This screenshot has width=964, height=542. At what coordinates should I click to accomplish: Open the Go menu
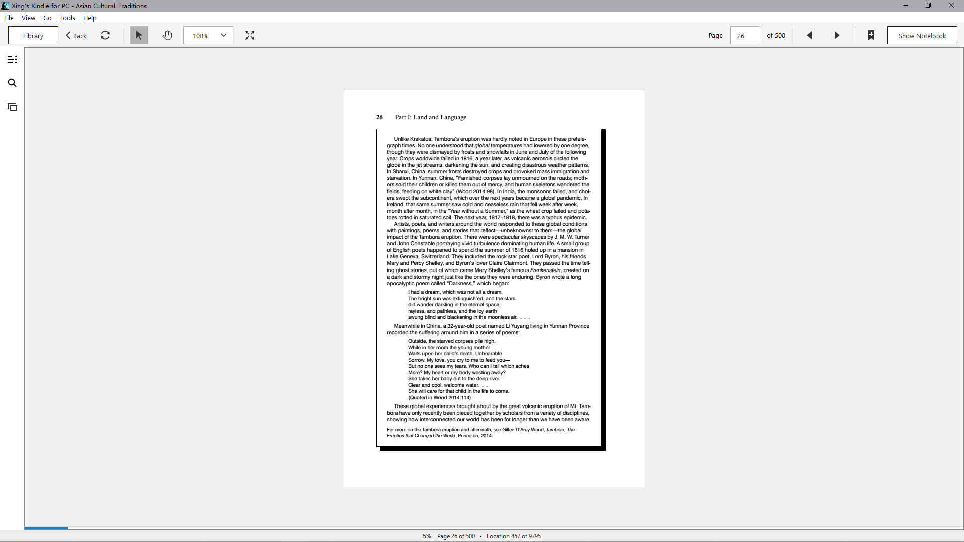tap(47, 18)
